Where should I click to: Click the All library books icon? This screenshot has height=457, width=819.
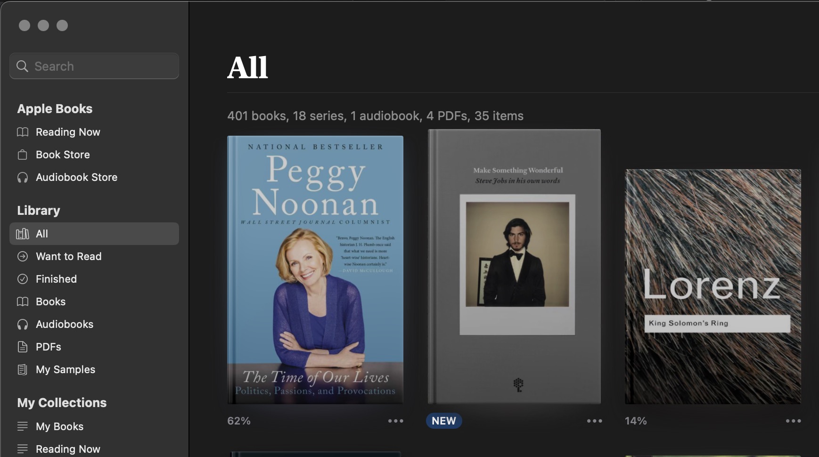[23, 234]
